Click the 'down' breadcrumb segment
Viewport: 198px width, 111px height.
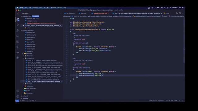click(165, 16)
